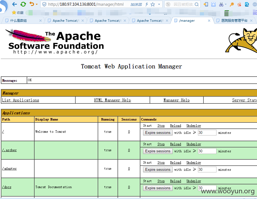Screen dimensions: 257x199
Task: Switch to the 医院服务管理平台 tab
Action: point(234,20)
